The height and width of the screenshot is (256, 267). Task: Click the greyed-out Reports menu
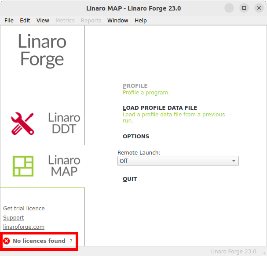coord(91,21)
